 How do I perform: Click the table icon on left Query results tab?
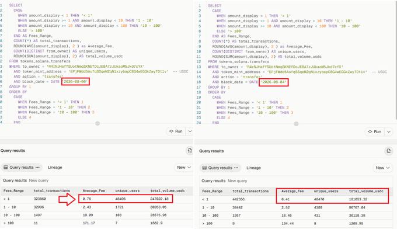[6, 168]
